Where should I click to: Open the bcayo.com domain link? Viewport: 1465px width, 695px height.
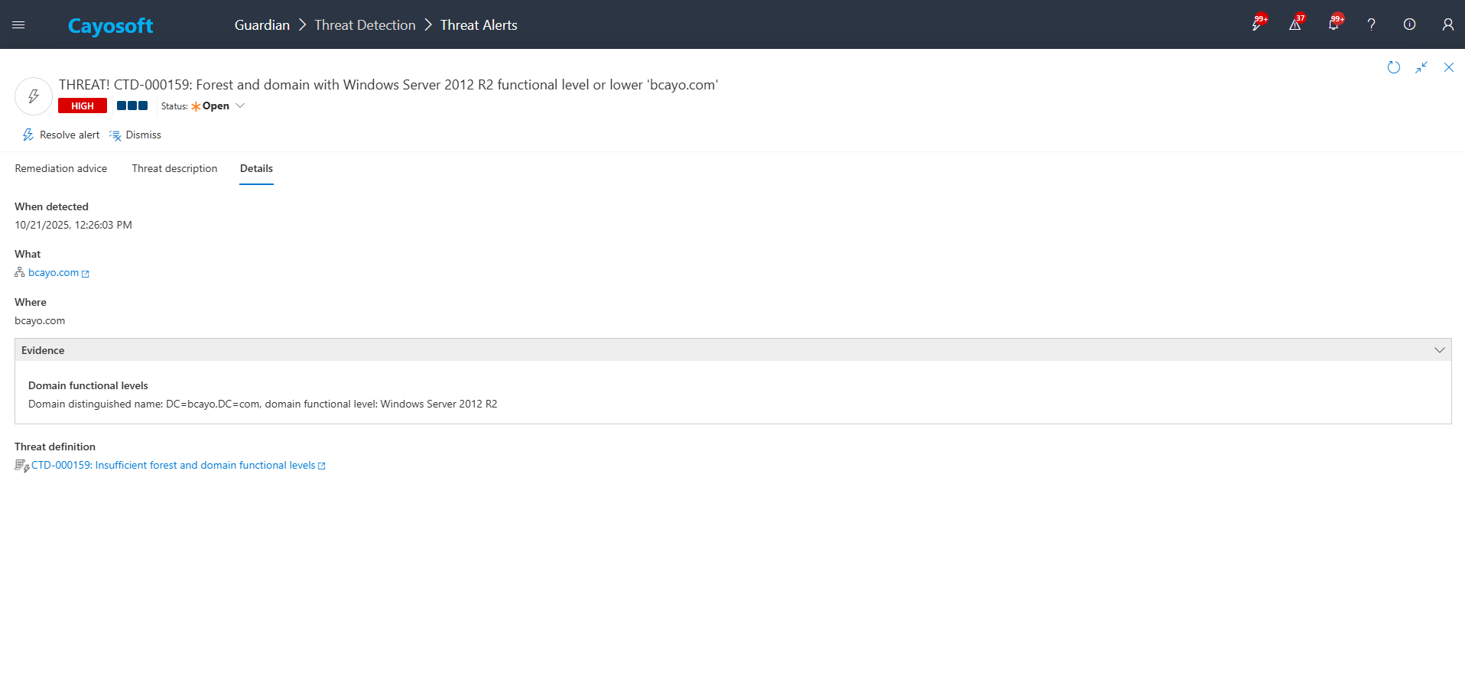(x=54, y=273)
